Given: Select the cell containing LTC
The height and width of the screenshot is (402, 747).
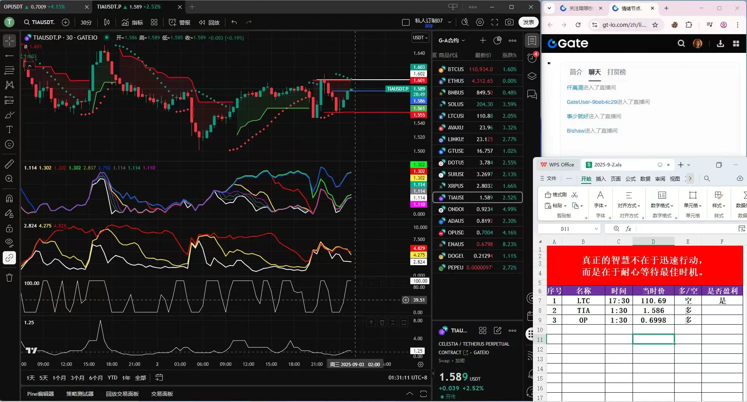Looking at the screenshot, I should pyautogui.click(x=584, y=301).
